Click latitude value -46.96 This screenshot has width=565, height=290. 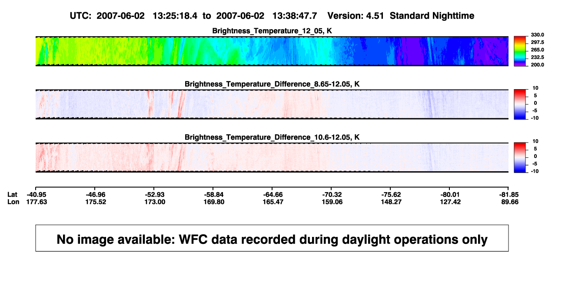pos(95,194)
